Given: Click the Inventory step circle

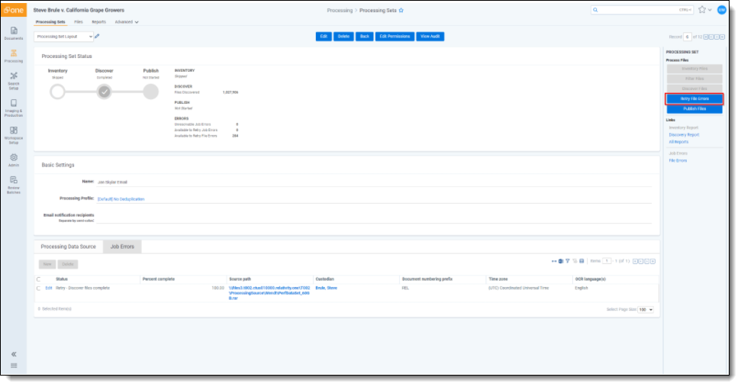Looking at the screenshot, I should point(58,92).
